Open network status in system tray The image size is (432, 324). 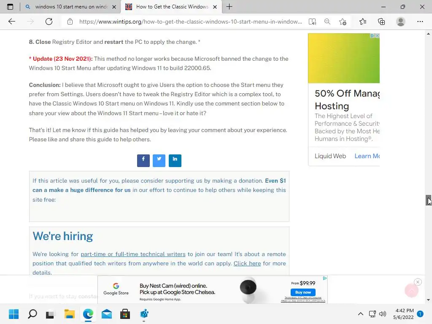[x=372, y=314]
